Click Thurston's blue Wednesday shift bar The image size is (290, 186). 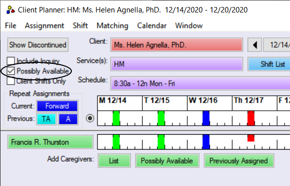click(206, 142)
